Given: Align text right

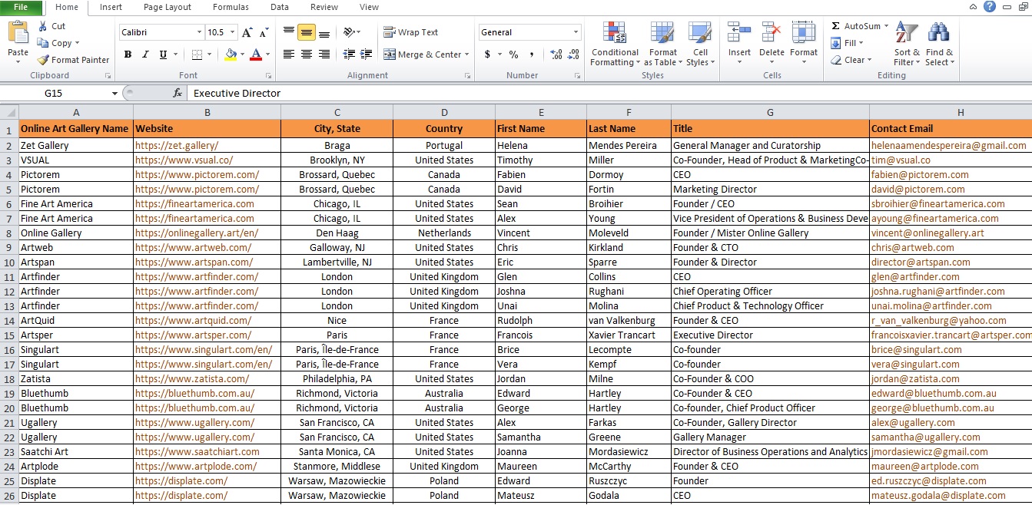Looking at the screenshot, I should pos(324,54).
